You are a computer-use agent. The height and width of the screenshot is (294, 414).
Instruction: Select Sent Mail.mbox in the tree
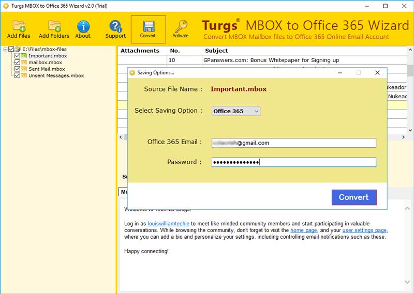pos(47,69)
